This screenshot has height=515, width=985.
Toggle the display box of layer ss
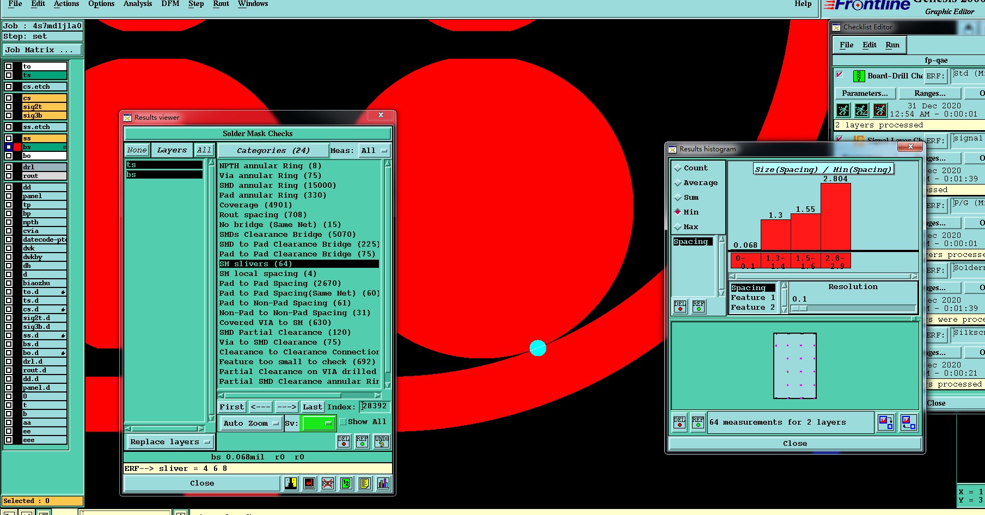pos(9,138)
